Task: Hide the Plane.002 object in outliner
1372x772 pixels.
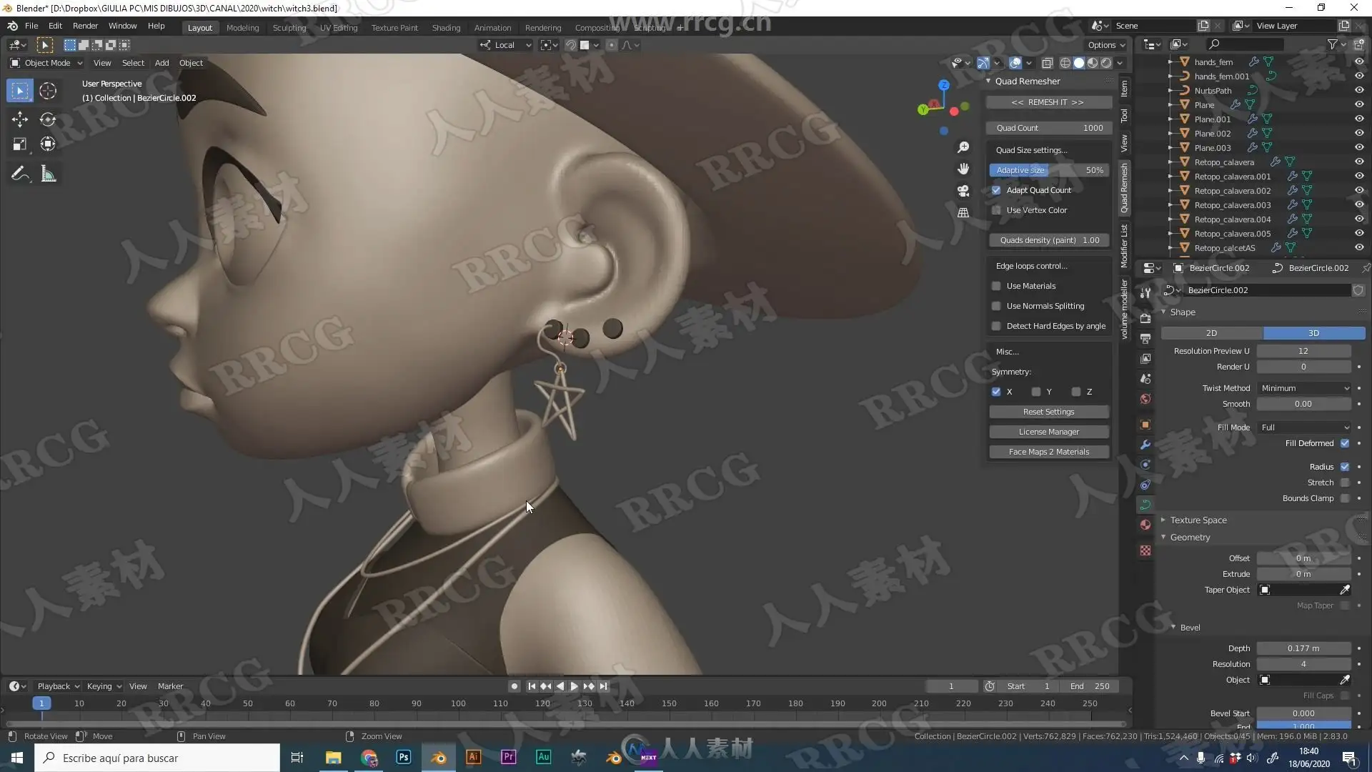Action: click(x=1358, y=133)
